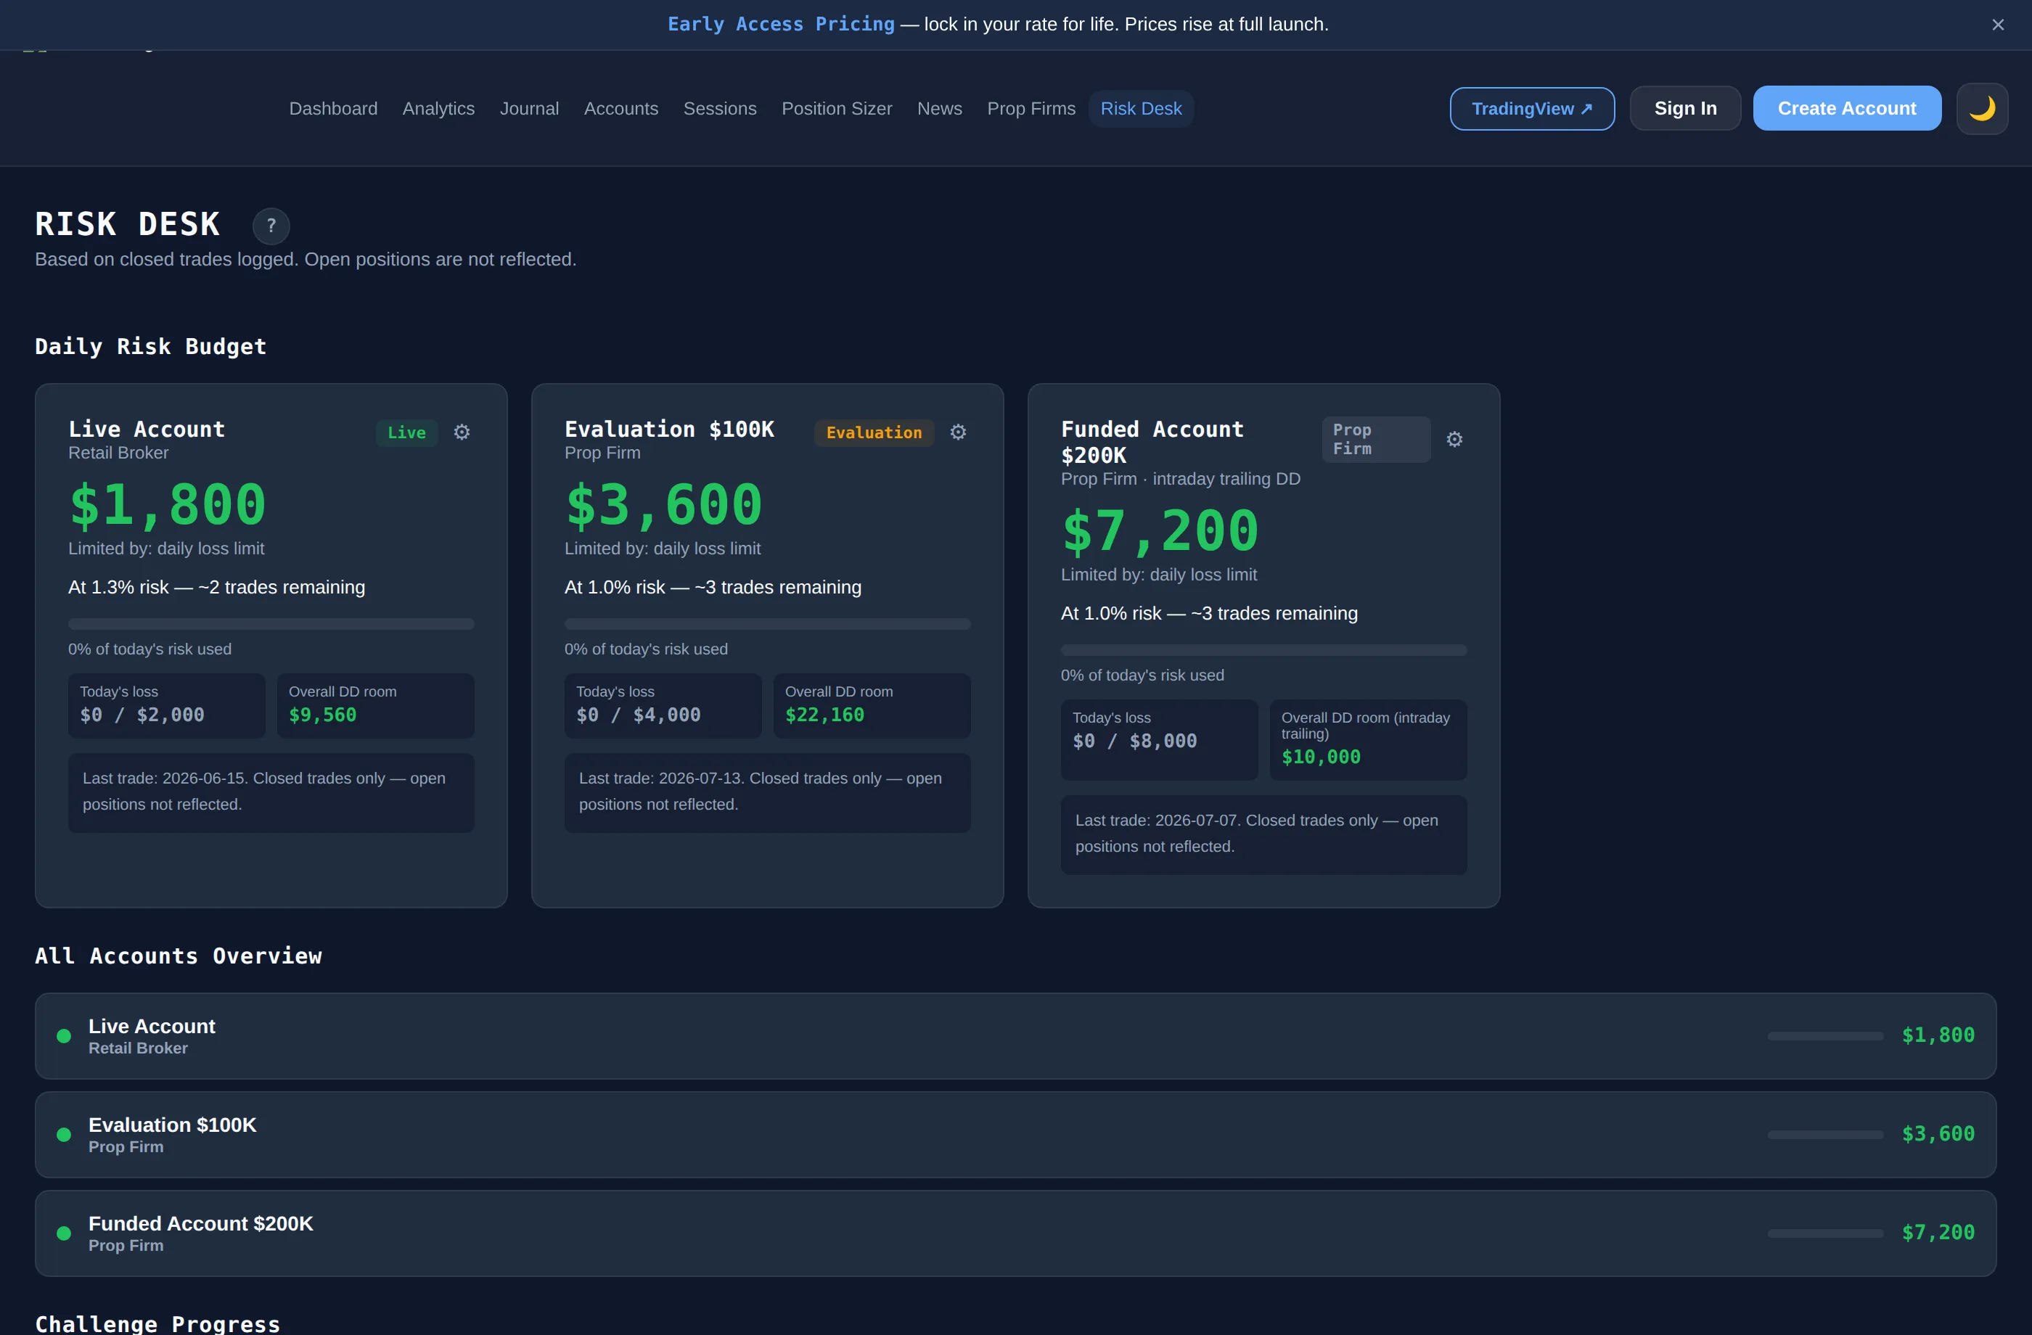Dismiss the Early Access Pricing banner

tap(1997, 25)
